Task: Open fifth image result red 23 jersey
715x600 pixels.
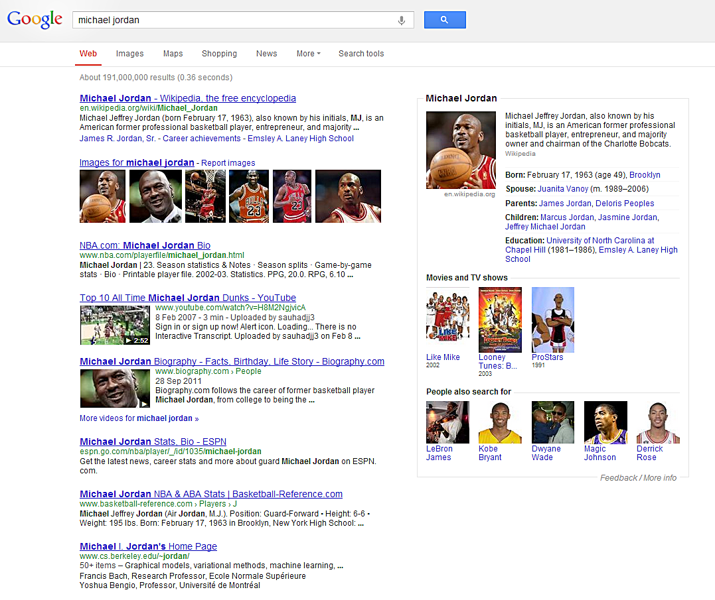Action: click(x=292, y=196)
